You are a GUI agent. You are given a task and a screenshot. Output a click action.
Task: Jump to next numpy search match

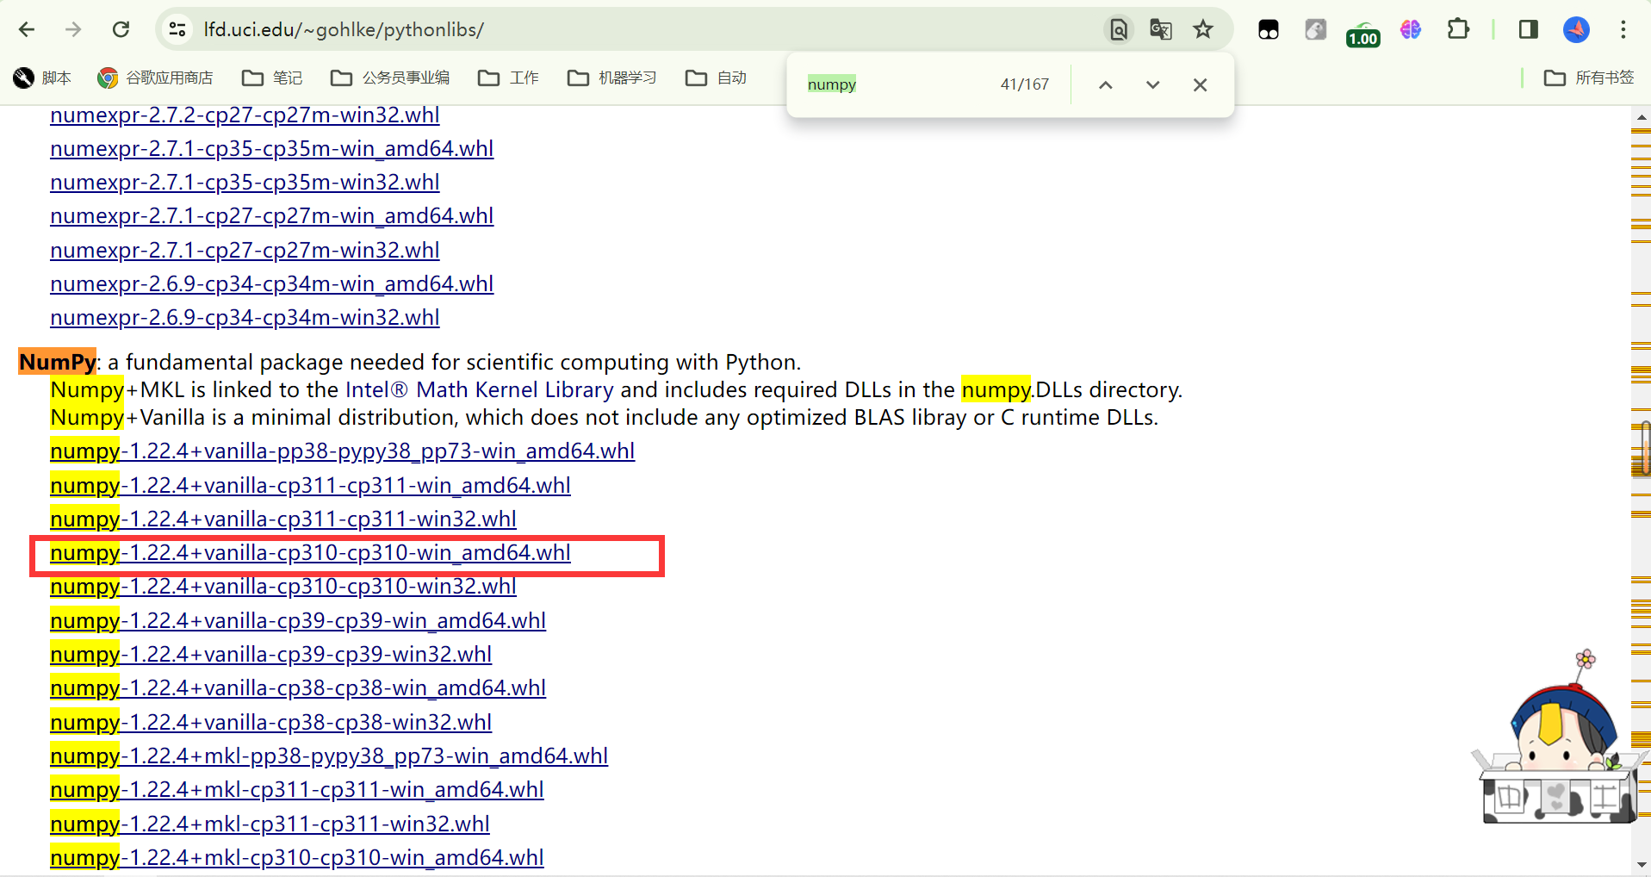tap(1152, 84)
